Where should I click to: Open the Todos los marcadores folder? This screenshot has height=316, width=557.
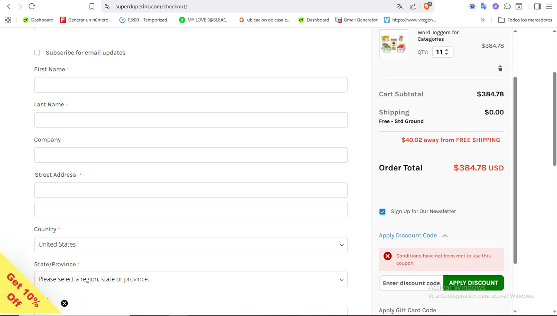point(525,20)
